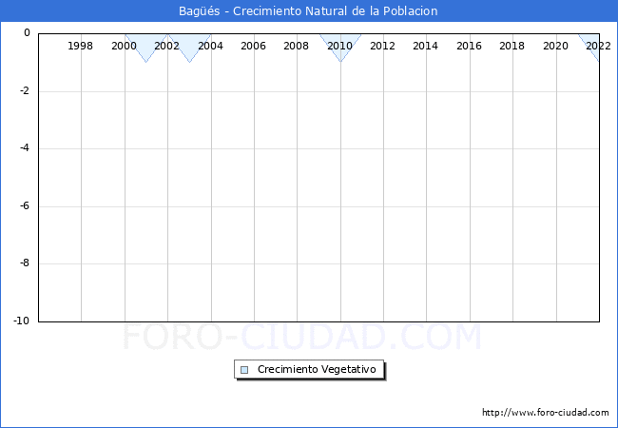Click the 2000 x-axis year label
This screenshot has width=618, height=428.
click(124, 46)
